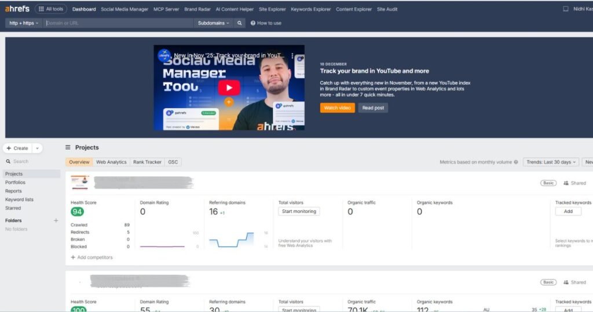Open the arrow dropdown next to Create
Viewport: 593px width, 312px height.
click(x=38, y=148)
